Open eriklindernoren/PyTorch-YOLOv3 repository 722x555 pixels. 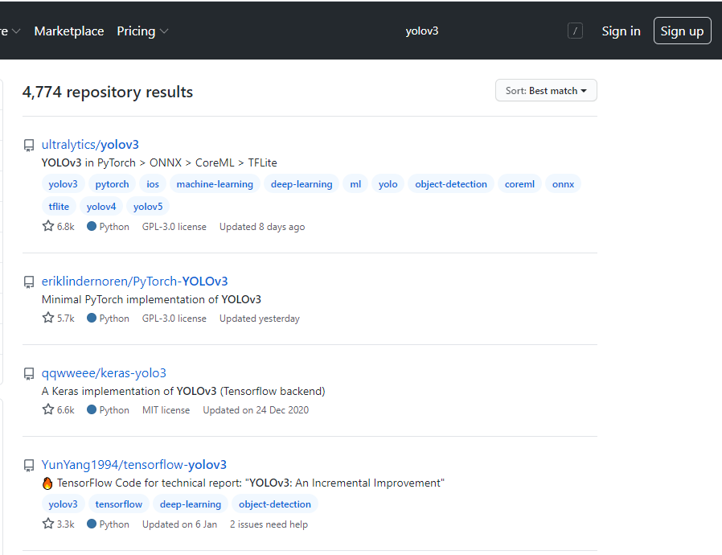pyautogui.click(x=134, y=282)
